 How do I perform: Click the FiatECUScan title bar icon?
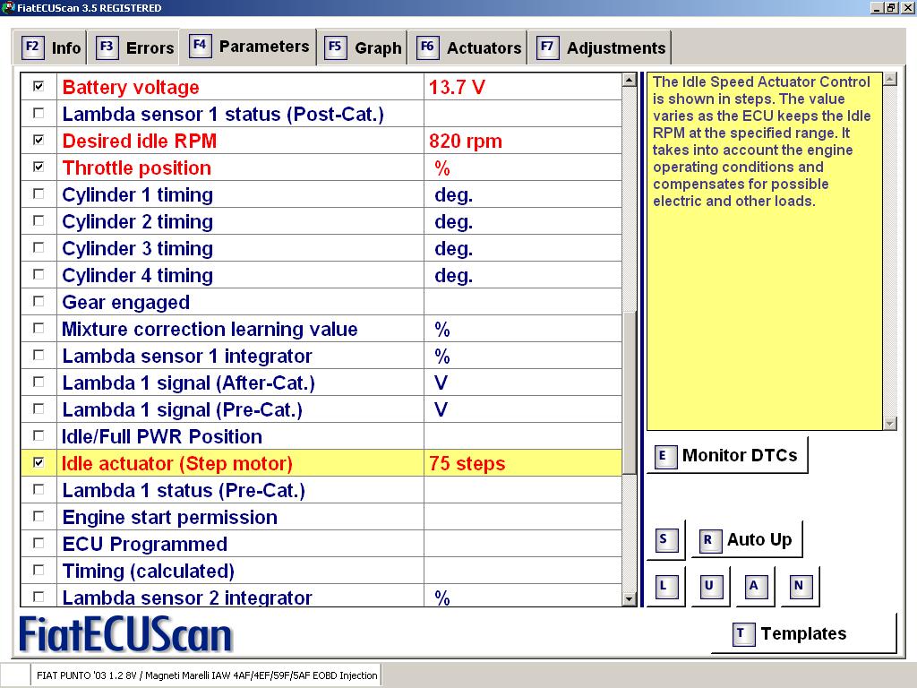point(7,7)
